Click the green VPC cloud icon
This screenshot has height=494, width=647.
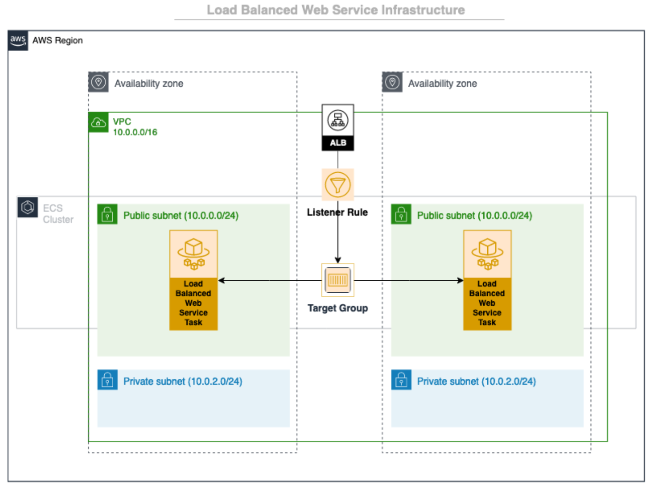tap(98, 123)
